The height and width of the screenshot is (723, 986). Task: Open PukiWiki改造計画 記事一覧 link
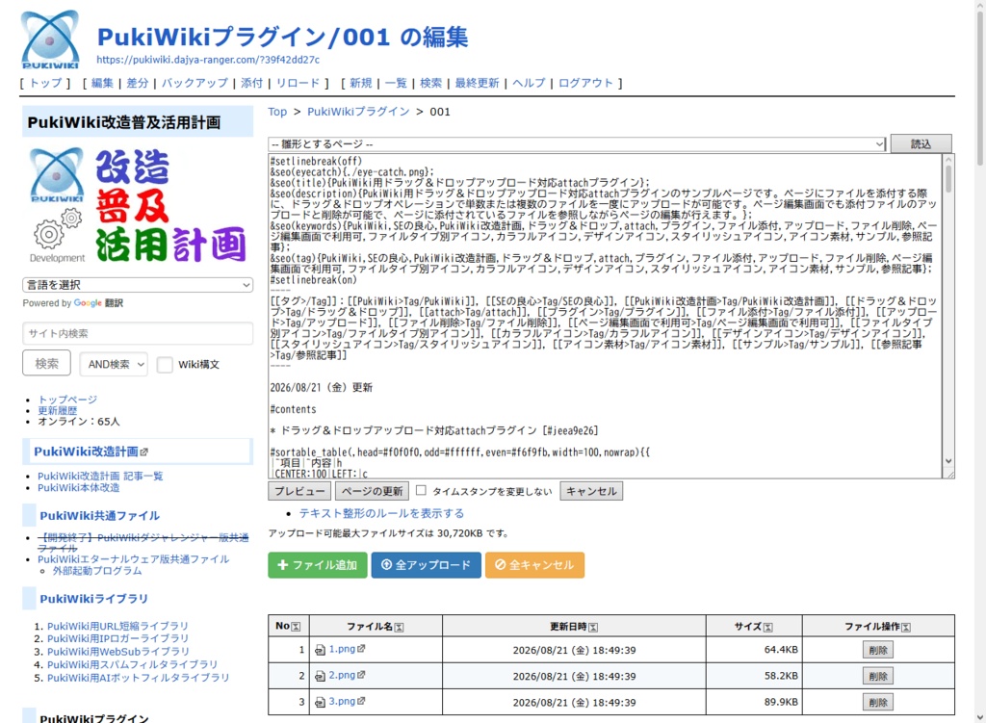(x=100, y=476)
